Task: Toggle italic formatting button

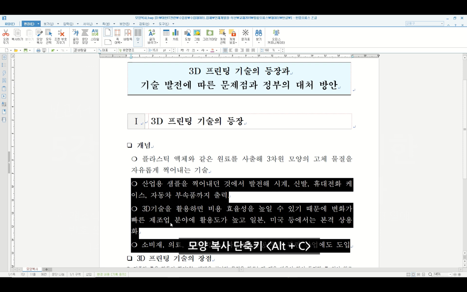Action: (188, 50)
